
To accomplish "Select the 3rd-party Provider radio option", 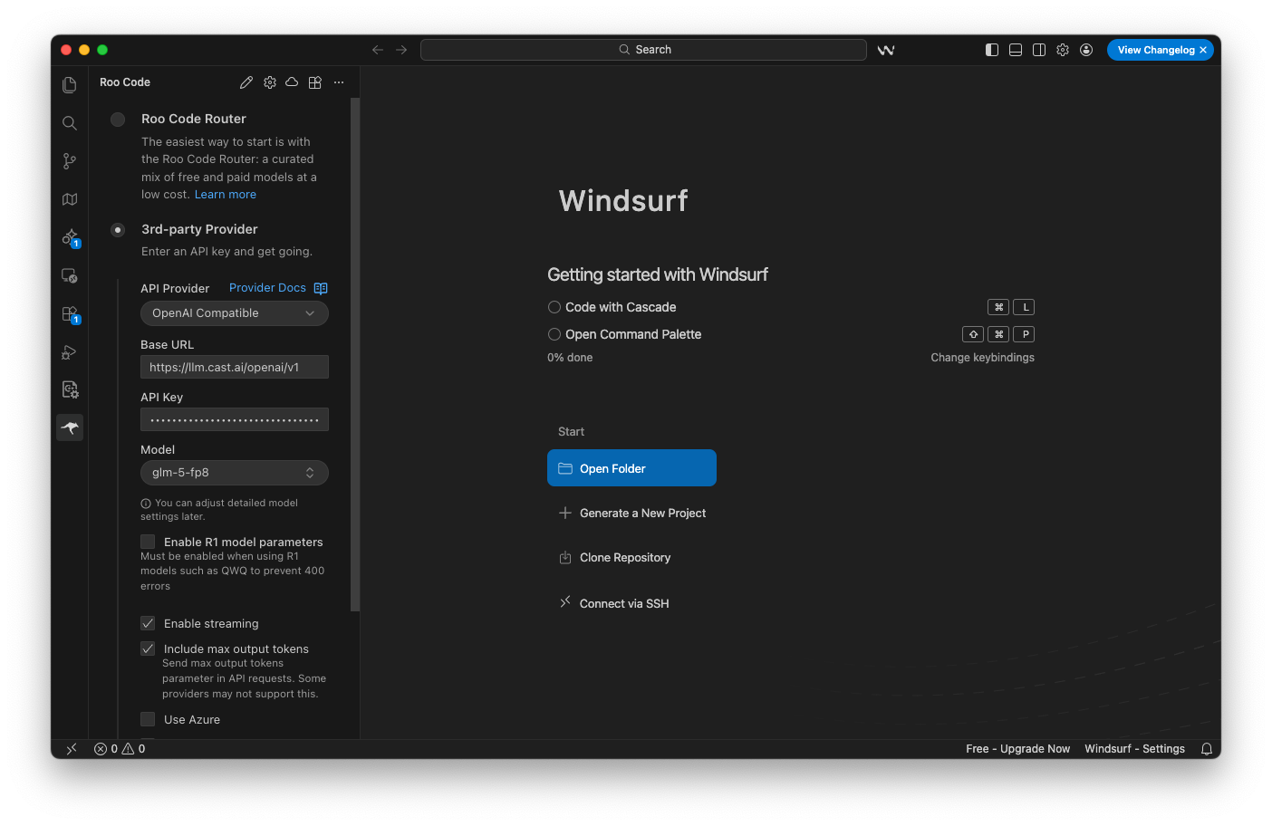I will coord(118,230).
